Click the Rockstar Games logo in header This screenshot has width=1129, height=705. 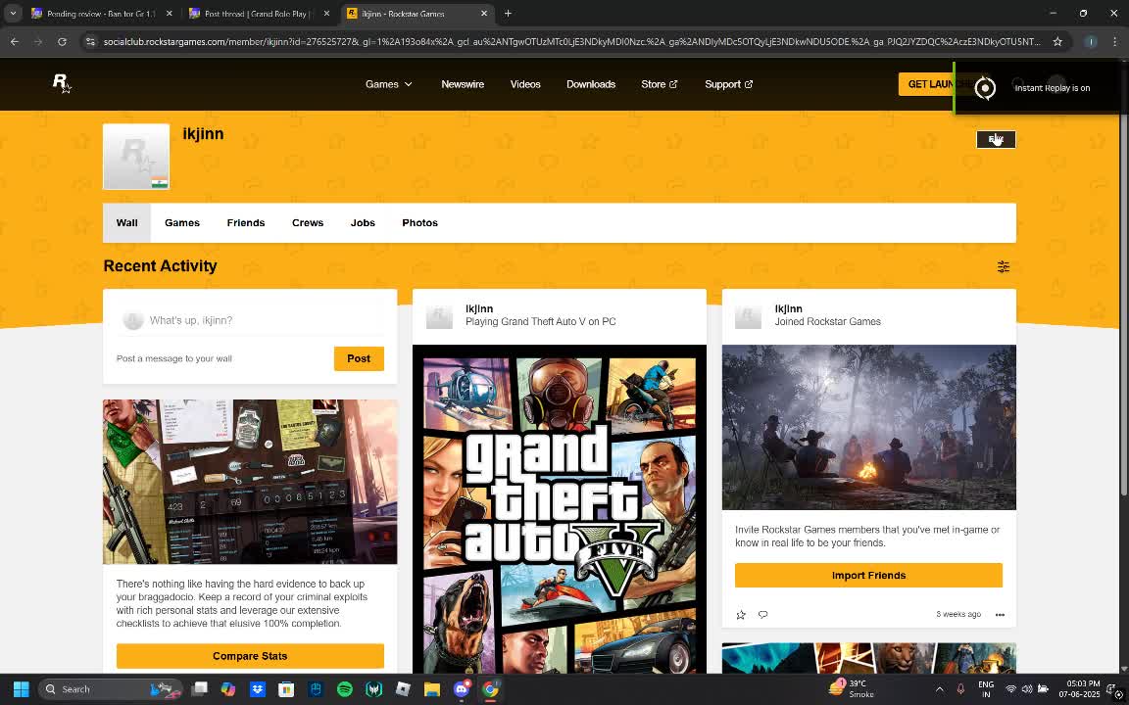(x=62, y=83)
